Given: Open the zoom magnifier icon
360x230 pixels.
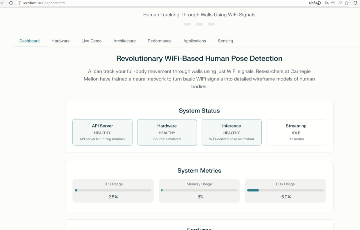Looking at the screenshot, I should pyautogui.click(x=333, y=3).
